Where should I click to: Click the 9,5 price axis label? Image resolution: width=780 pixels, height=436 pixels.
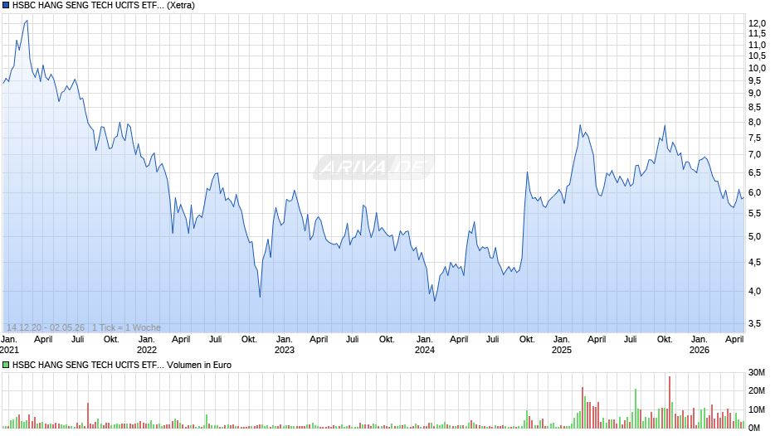pyautogui.click(x=754, y=80)
